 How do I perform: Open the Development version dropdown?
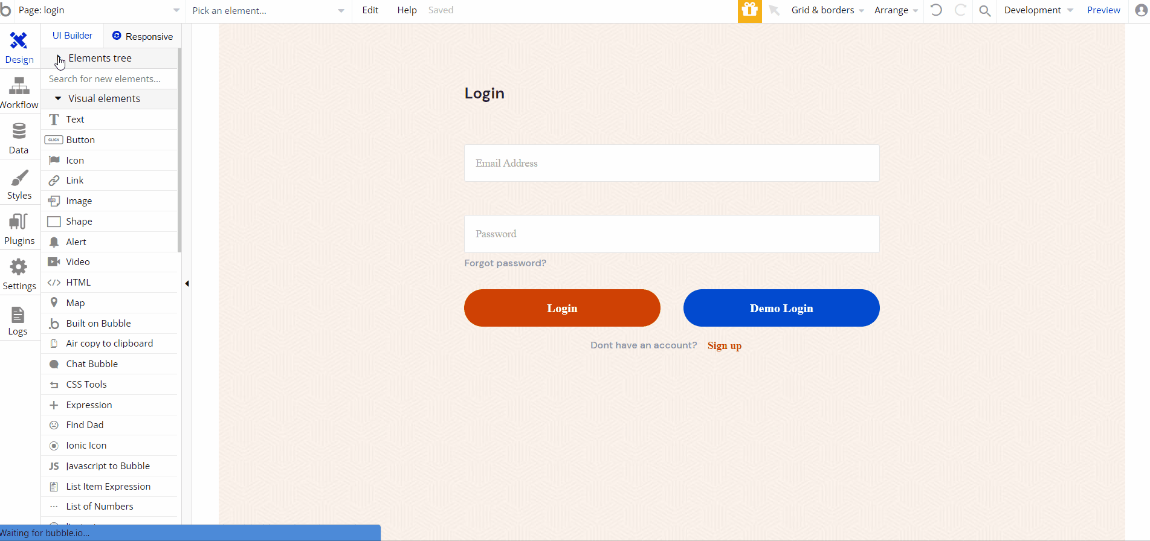(1038, 10)
